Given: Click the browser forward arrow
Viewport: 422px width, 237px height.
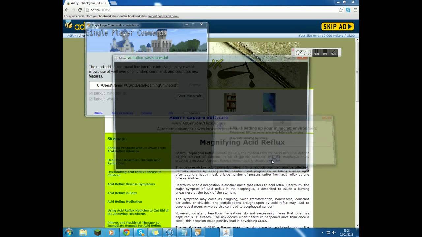Looking at the screenshot, I should (73, 10).
